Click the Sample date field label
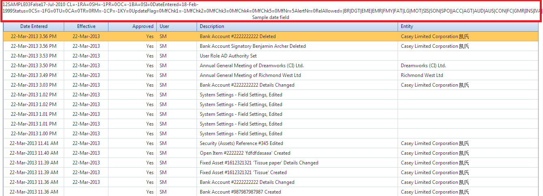543x196 pixels. tap(271, 17)
